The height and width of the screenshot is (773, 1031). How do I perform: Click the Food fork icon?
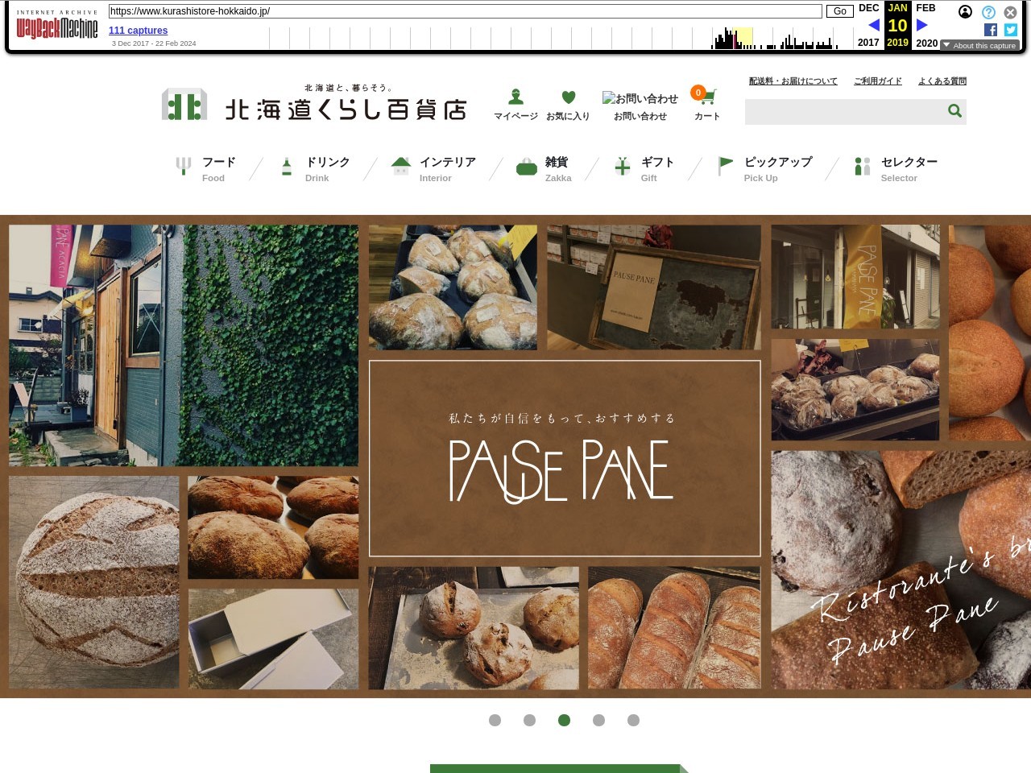(x=184, y=167)
